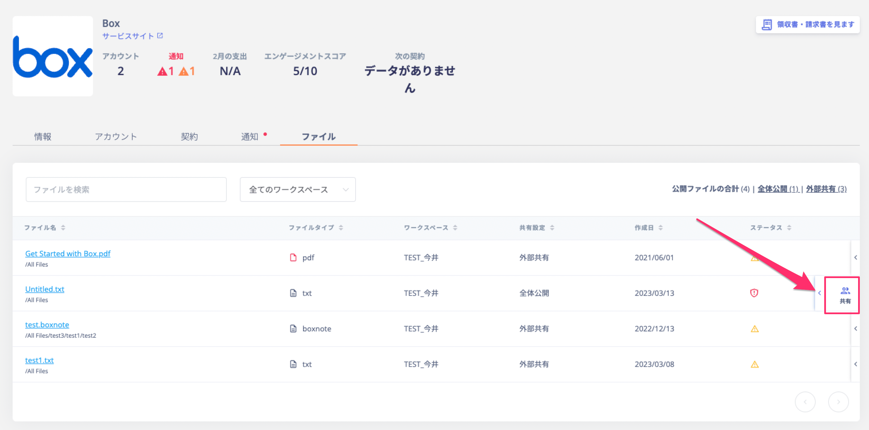Open test1.txt file link
Viewport: 869px width, 430px height.
point(39,360)
